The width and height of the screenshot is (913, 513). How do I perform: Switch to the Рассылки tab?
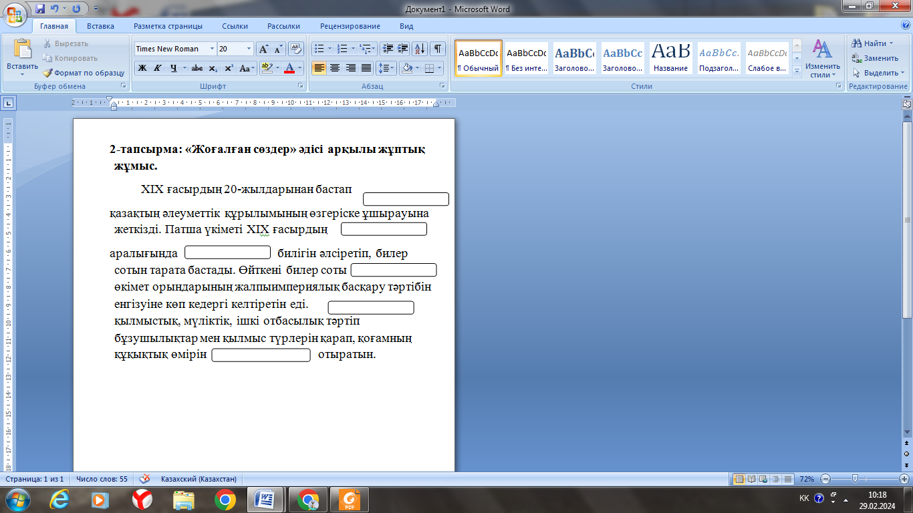(x=283, y=26)
